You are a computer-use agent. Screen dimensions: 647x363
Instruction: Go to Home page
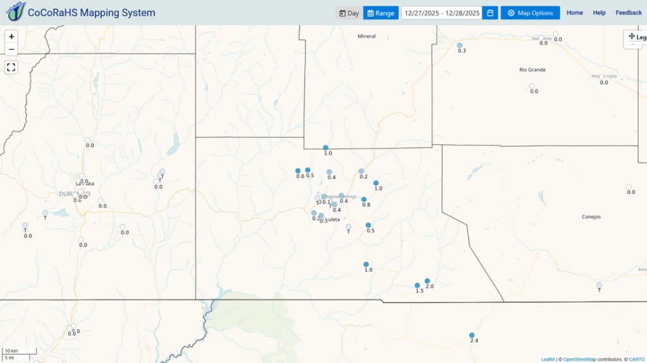574,13
